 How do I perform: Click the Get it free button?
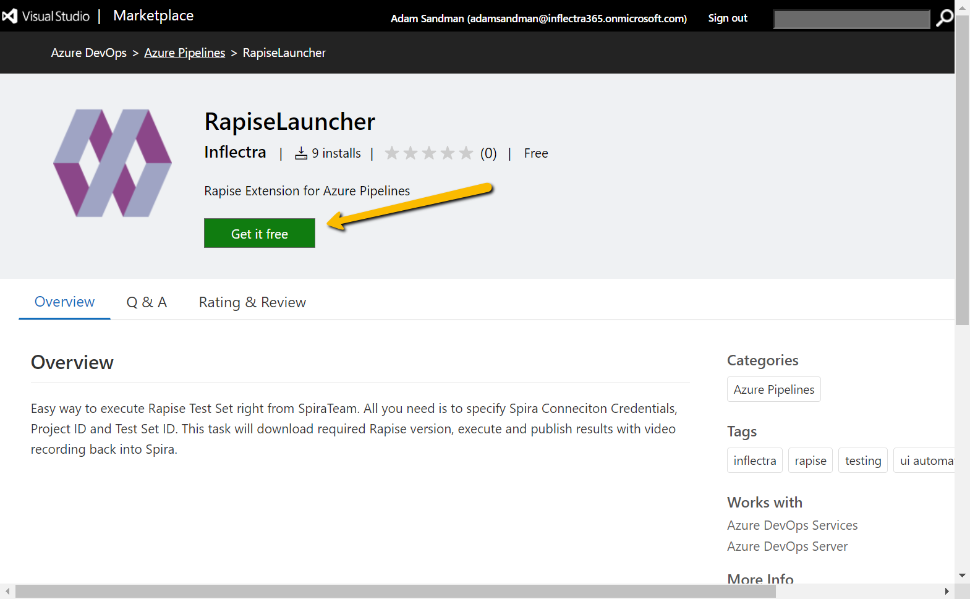coord(260,233)
